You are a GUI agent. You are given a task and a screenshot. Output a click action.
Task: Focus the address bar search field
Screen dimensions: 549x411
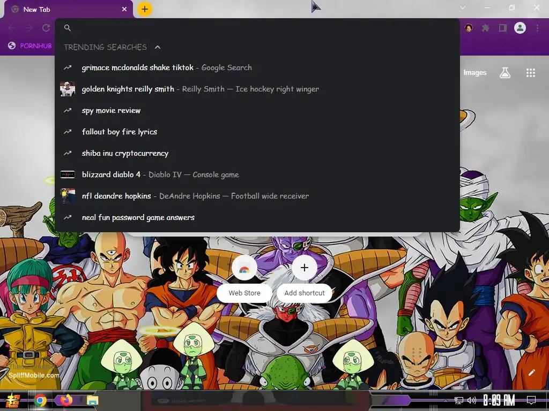pyautogui.click(x=257, y=28)
